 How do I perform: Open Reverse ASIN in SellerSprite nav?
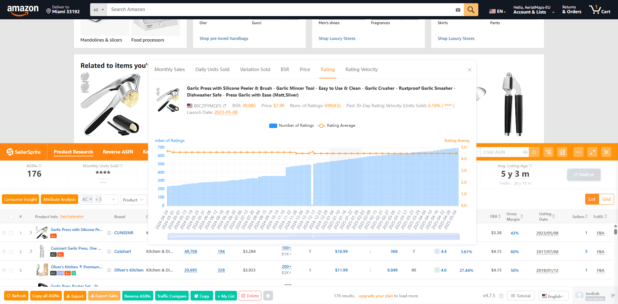click(118, 152)
